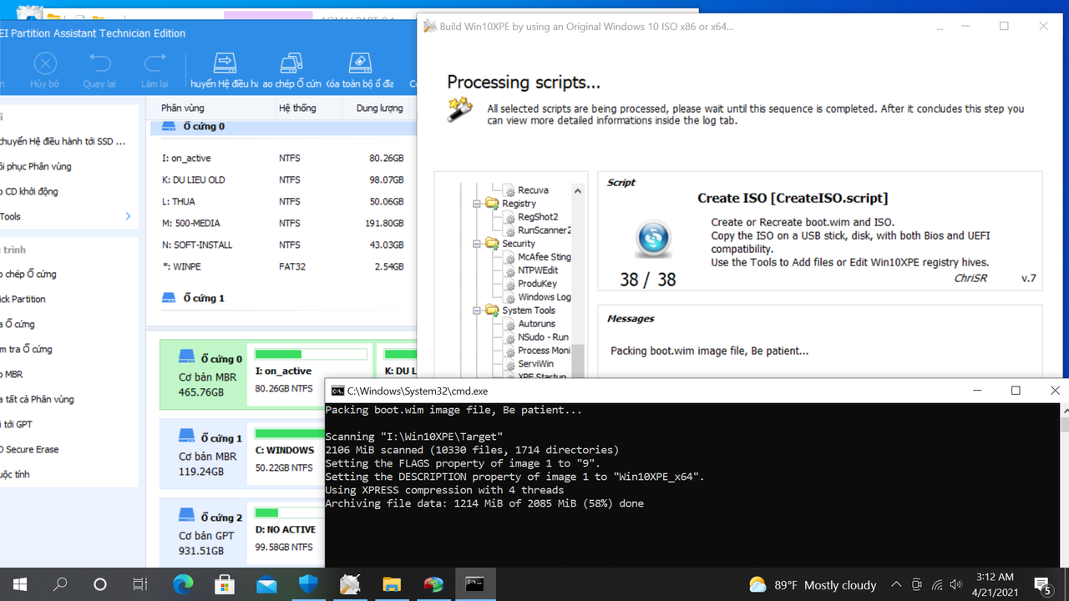Click the Recuva script gear icon
Viewport: 1069px width, 601px height.
click(509, 190)
